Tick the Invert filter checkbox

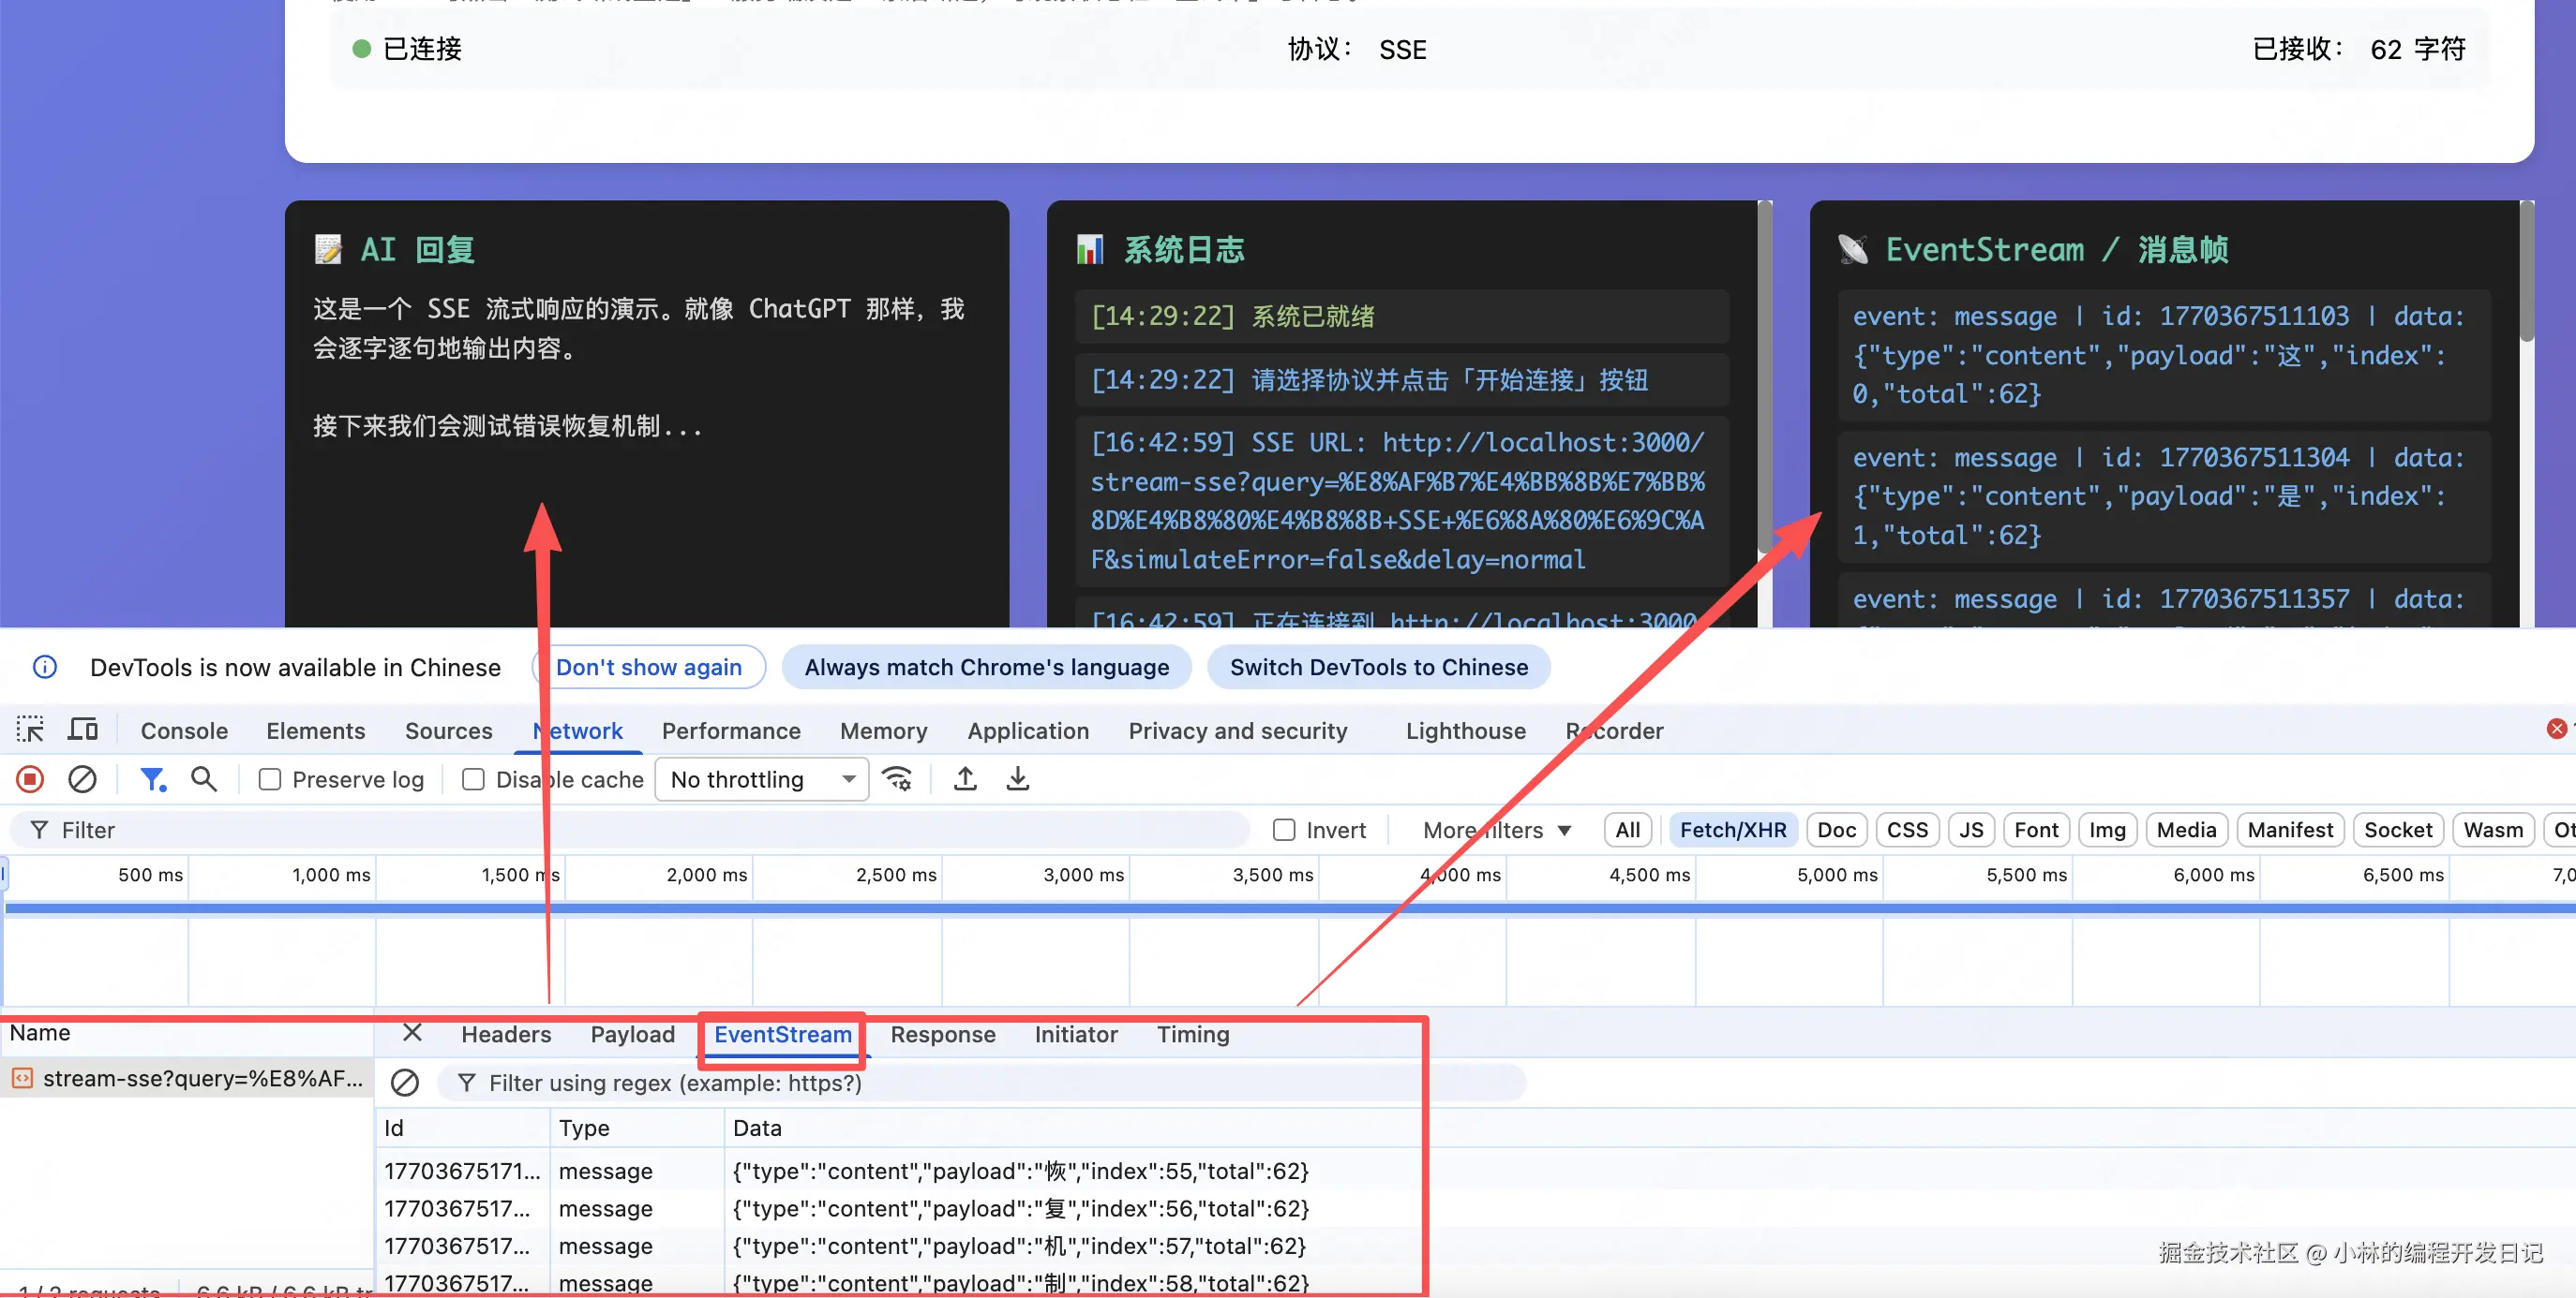coord(1284,830)
